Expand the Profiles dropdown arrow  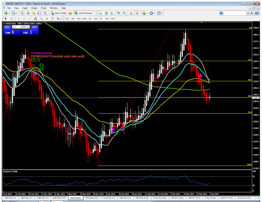click(16, 13)
